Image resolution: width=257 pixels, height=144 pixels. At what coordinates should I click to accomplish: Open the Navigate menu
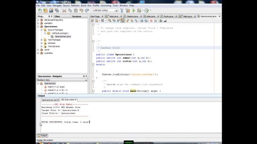57,6
